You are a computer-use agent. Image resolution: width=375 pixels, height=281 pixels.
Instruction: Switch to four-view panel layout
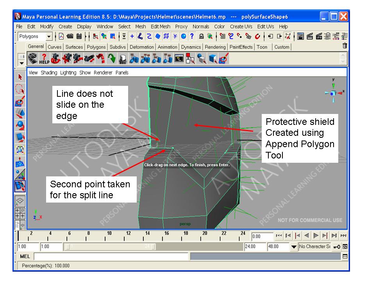[20, 213]
